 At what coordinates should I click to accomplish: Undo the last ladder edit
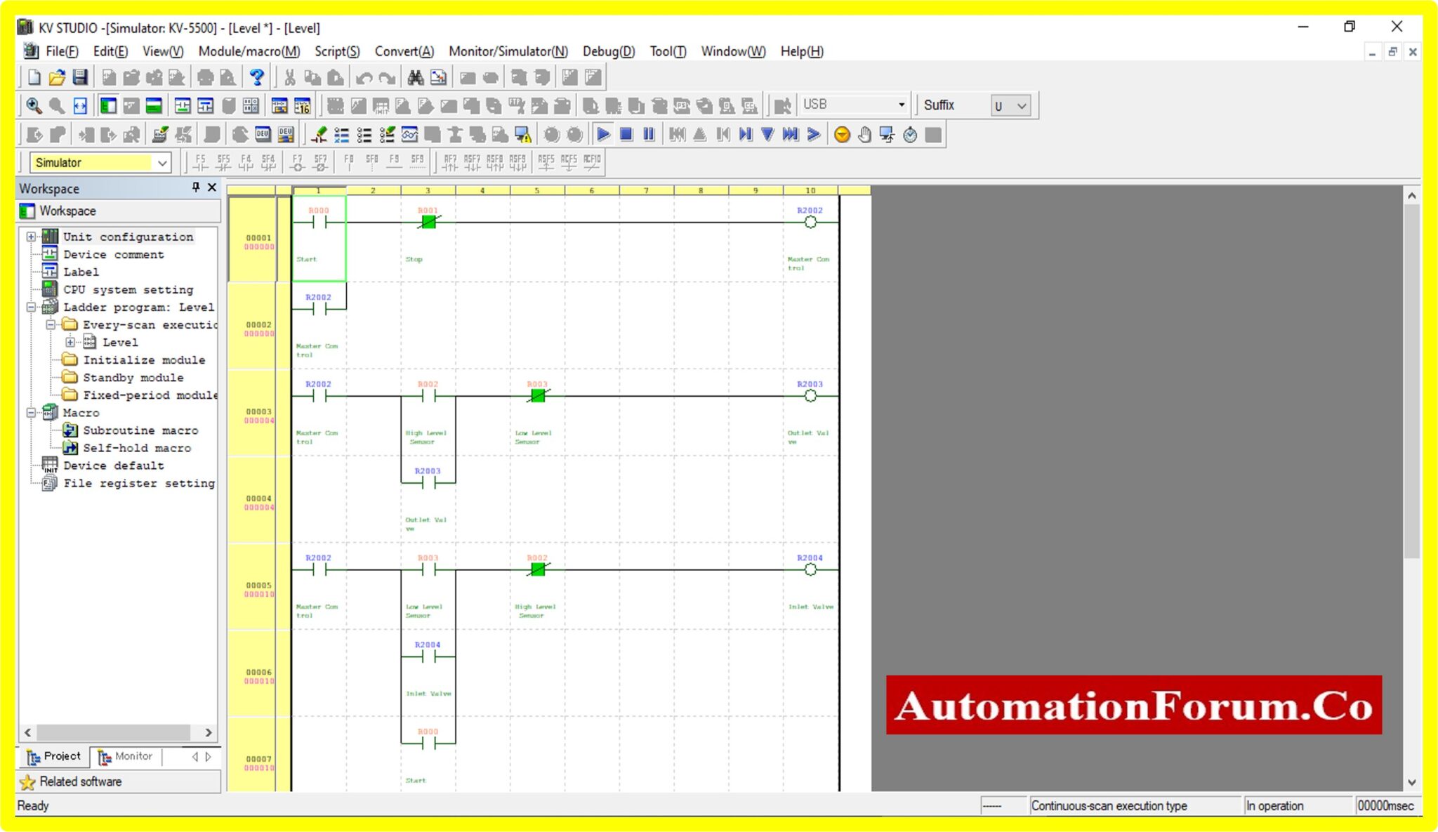364,77
